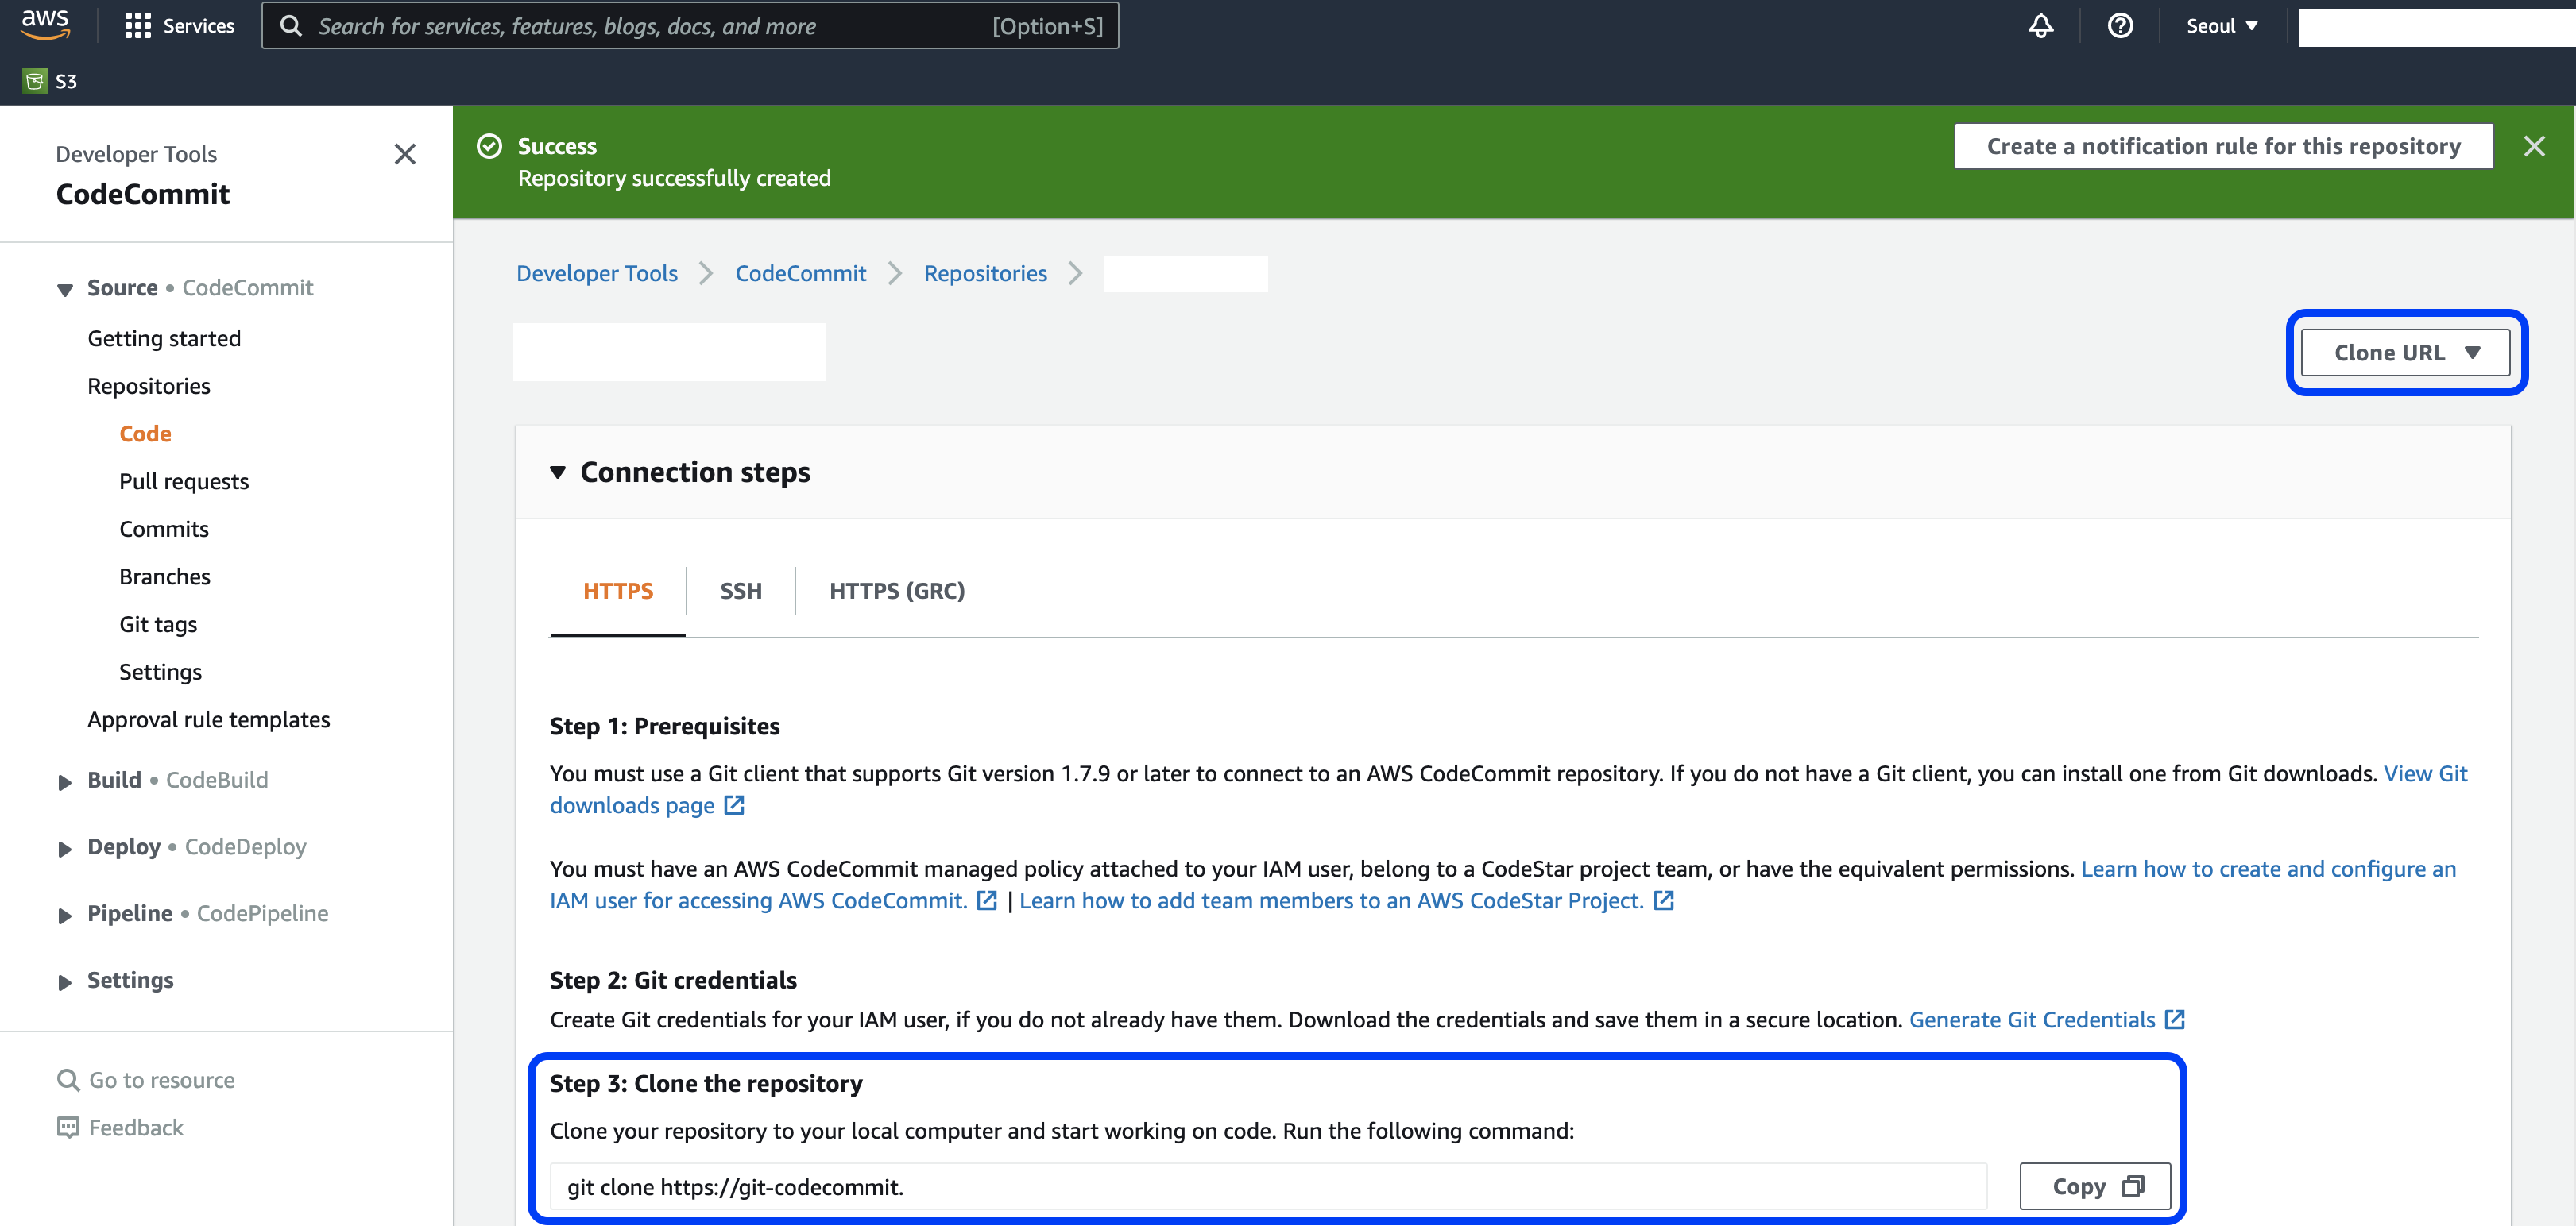The image size is (2576, 1226).
Task: Click external link icon after CodeStar Project link
Action: click(1664, 900)
